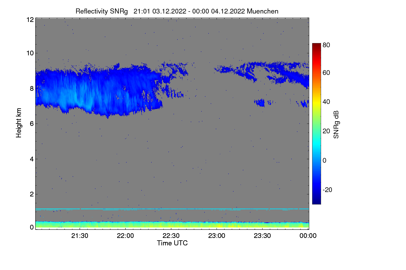Click the 00:00 time tick label
The height and width of the screenshot is (270, 406).
308,236
